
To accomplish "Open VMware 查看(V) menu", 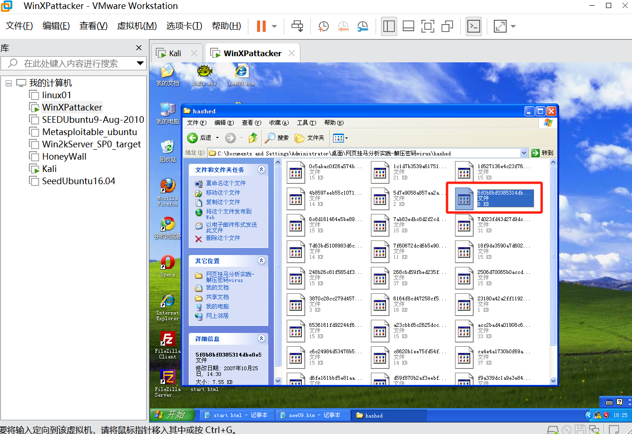I will 93,26.
